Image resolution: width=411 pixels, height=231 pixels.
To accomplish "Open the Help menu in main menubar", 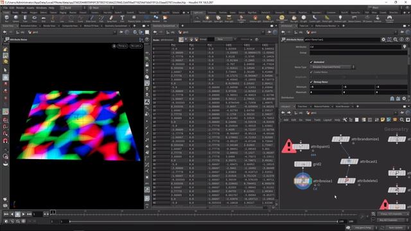I will tap(51, 8).
